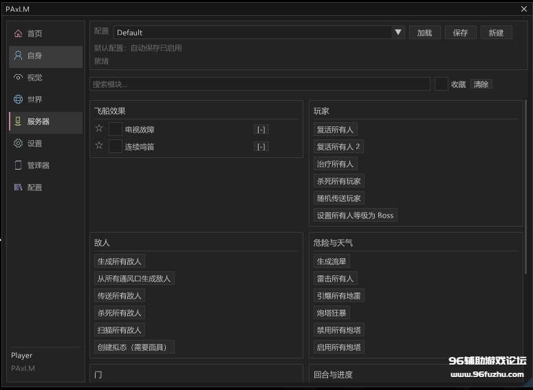Click the 危险与天气 section heading
Image resolution: width=533 pixels, height=390 pixels.
point(333,242)
